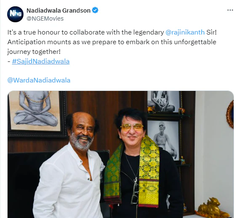Open the @NGEMovies handle link
This screenshot has height=218, width=237.
tap(45, 19)
